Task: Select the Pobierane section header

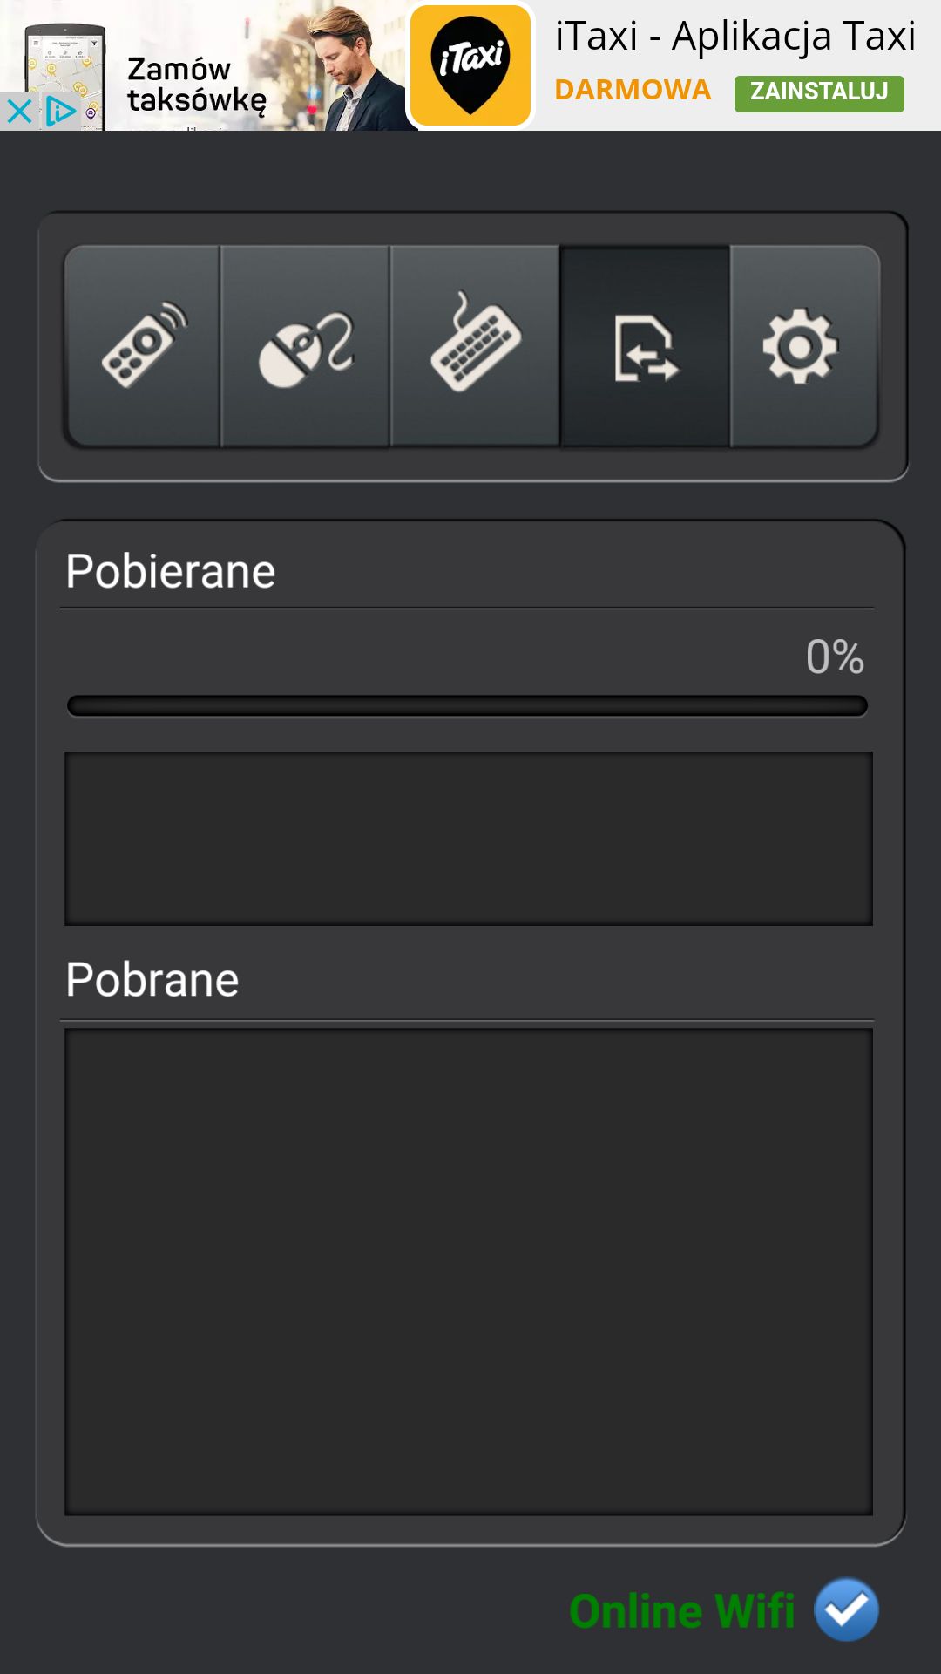Action: pos(171,572)
